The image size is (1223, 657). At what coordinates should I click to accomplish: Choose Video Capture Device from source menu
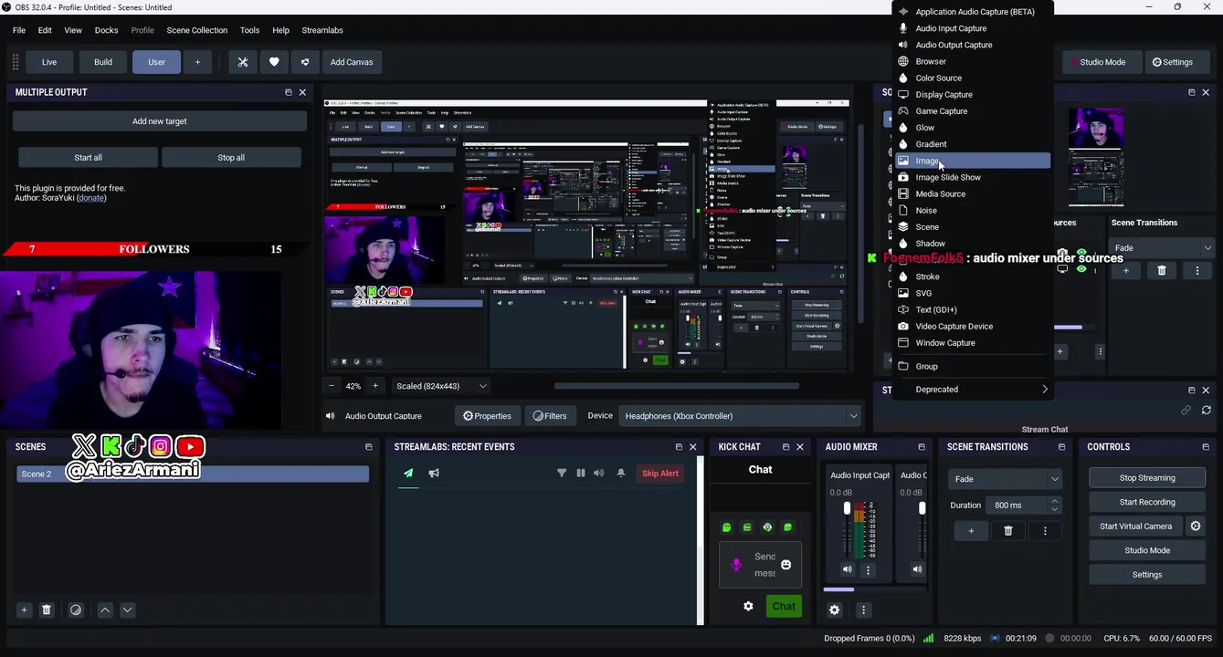click(972, 326)
